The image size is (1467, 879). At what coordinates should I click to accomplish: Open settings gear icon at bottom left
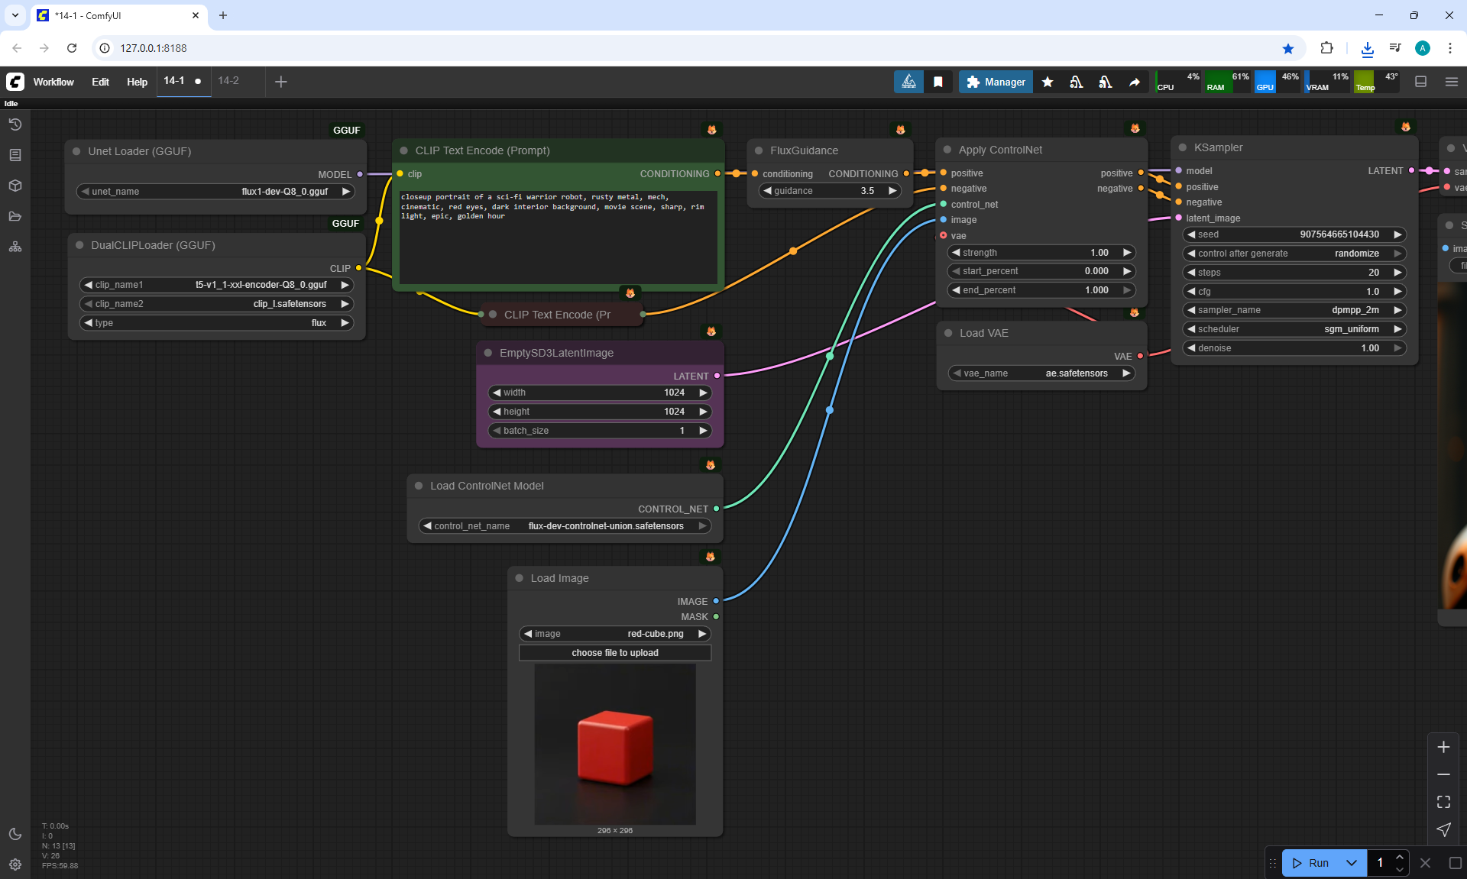15,864
